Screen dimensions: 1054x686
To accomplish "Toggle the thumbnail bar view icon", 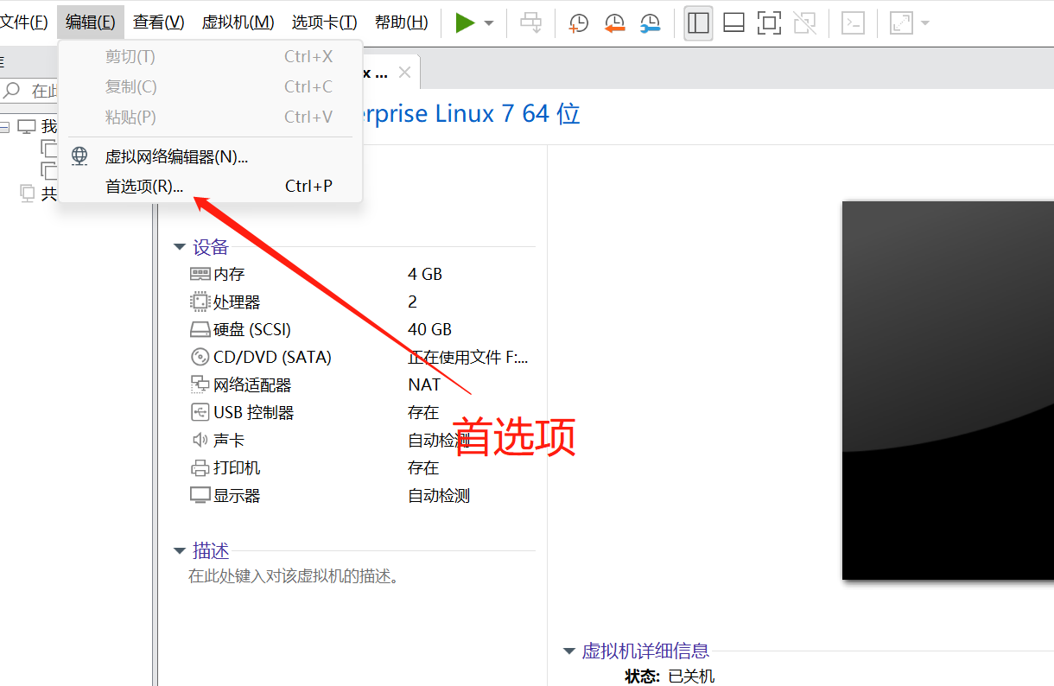I will point(733,22).
